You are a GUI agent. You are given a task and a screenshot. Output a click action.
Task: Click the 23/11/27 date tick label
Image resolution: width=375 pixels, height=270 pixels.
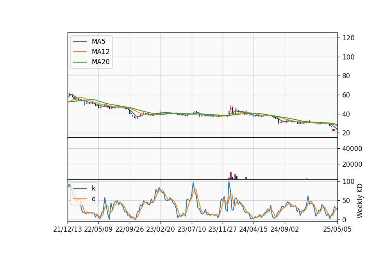[x=223, y=229]
